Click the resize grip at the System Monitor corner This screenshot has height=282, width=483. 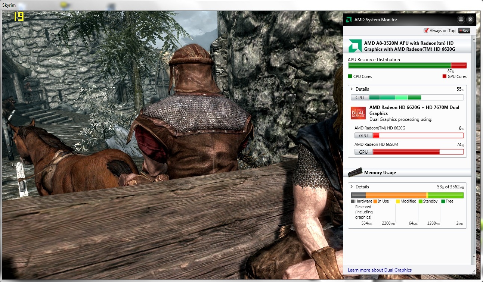[474, 271]
